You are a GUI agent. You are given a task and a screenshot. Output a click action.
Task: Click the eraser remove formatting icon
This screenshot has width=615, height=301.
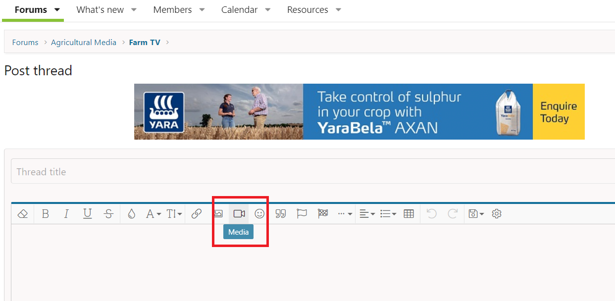pyautogui.click(x=23, y=214)
